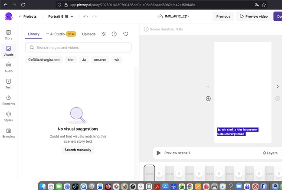Open the Branding panel
282x190 pixels.
[9, 133]
